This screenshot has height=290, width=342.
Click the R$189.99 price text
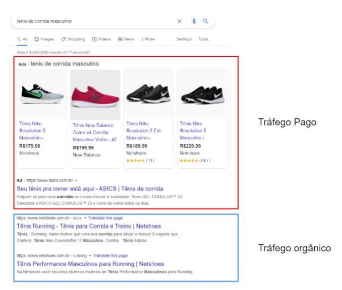coord(137,146)
